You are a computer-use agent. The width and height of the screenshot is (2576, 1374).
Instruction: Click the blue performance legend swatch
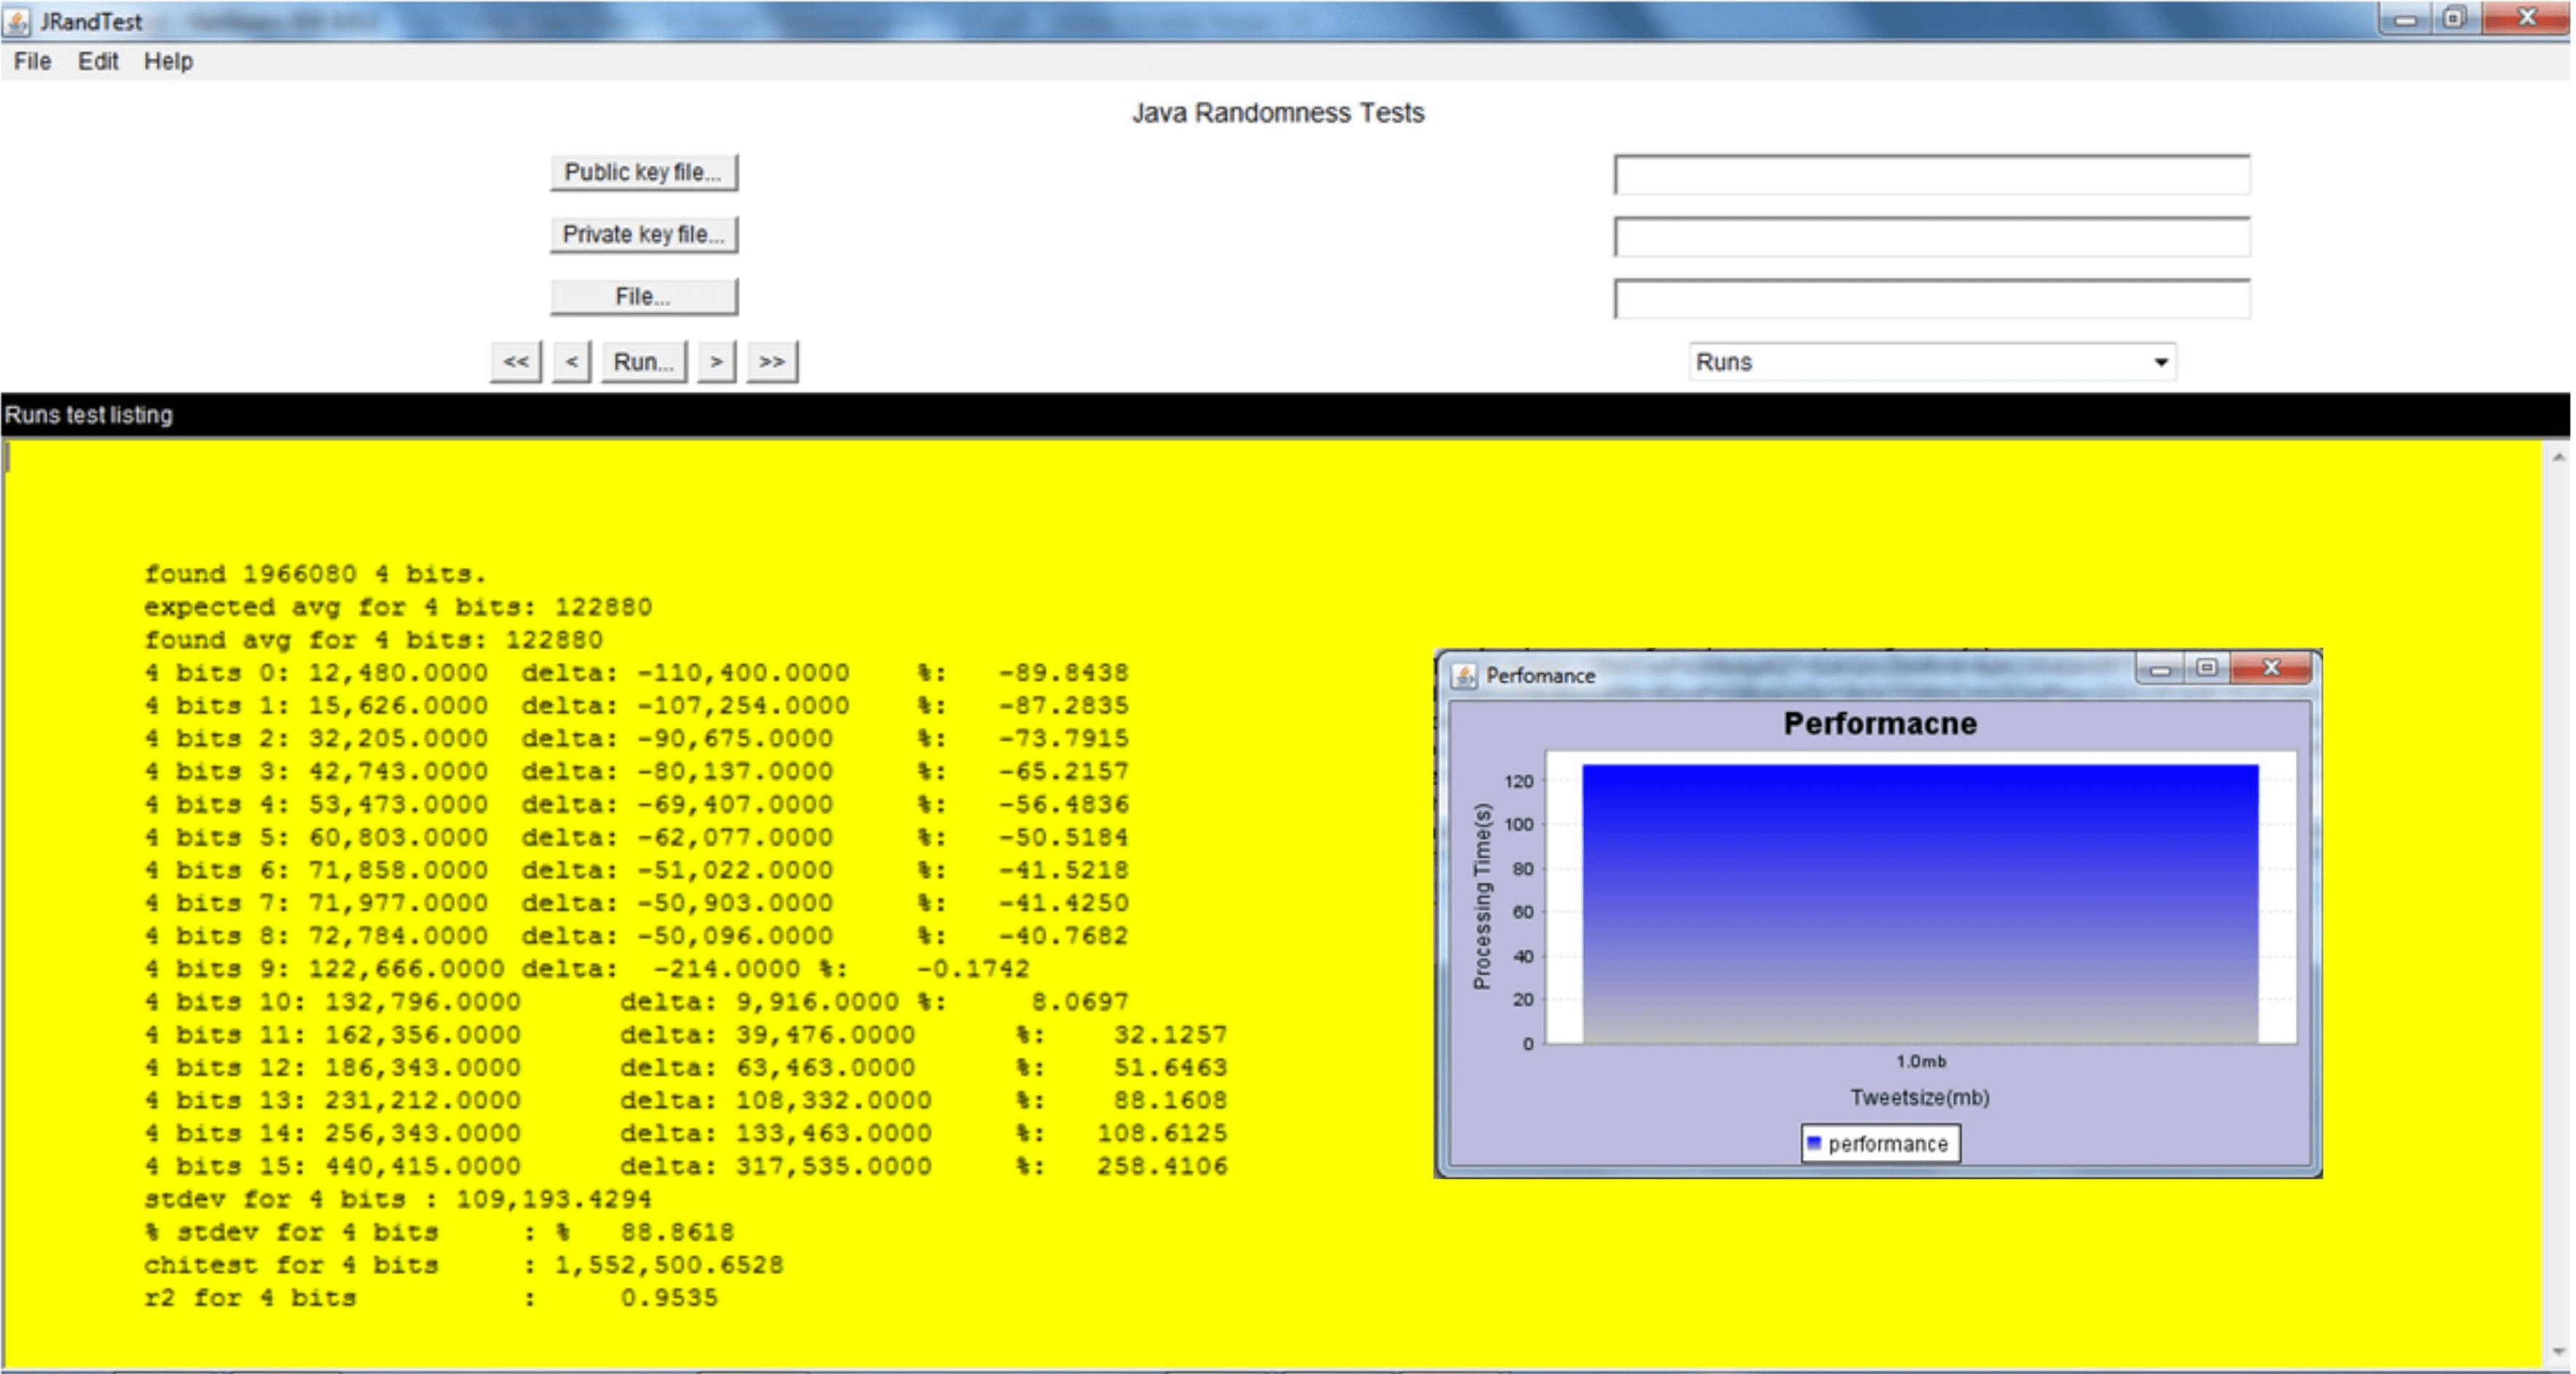click(x=1814, y=1143)
